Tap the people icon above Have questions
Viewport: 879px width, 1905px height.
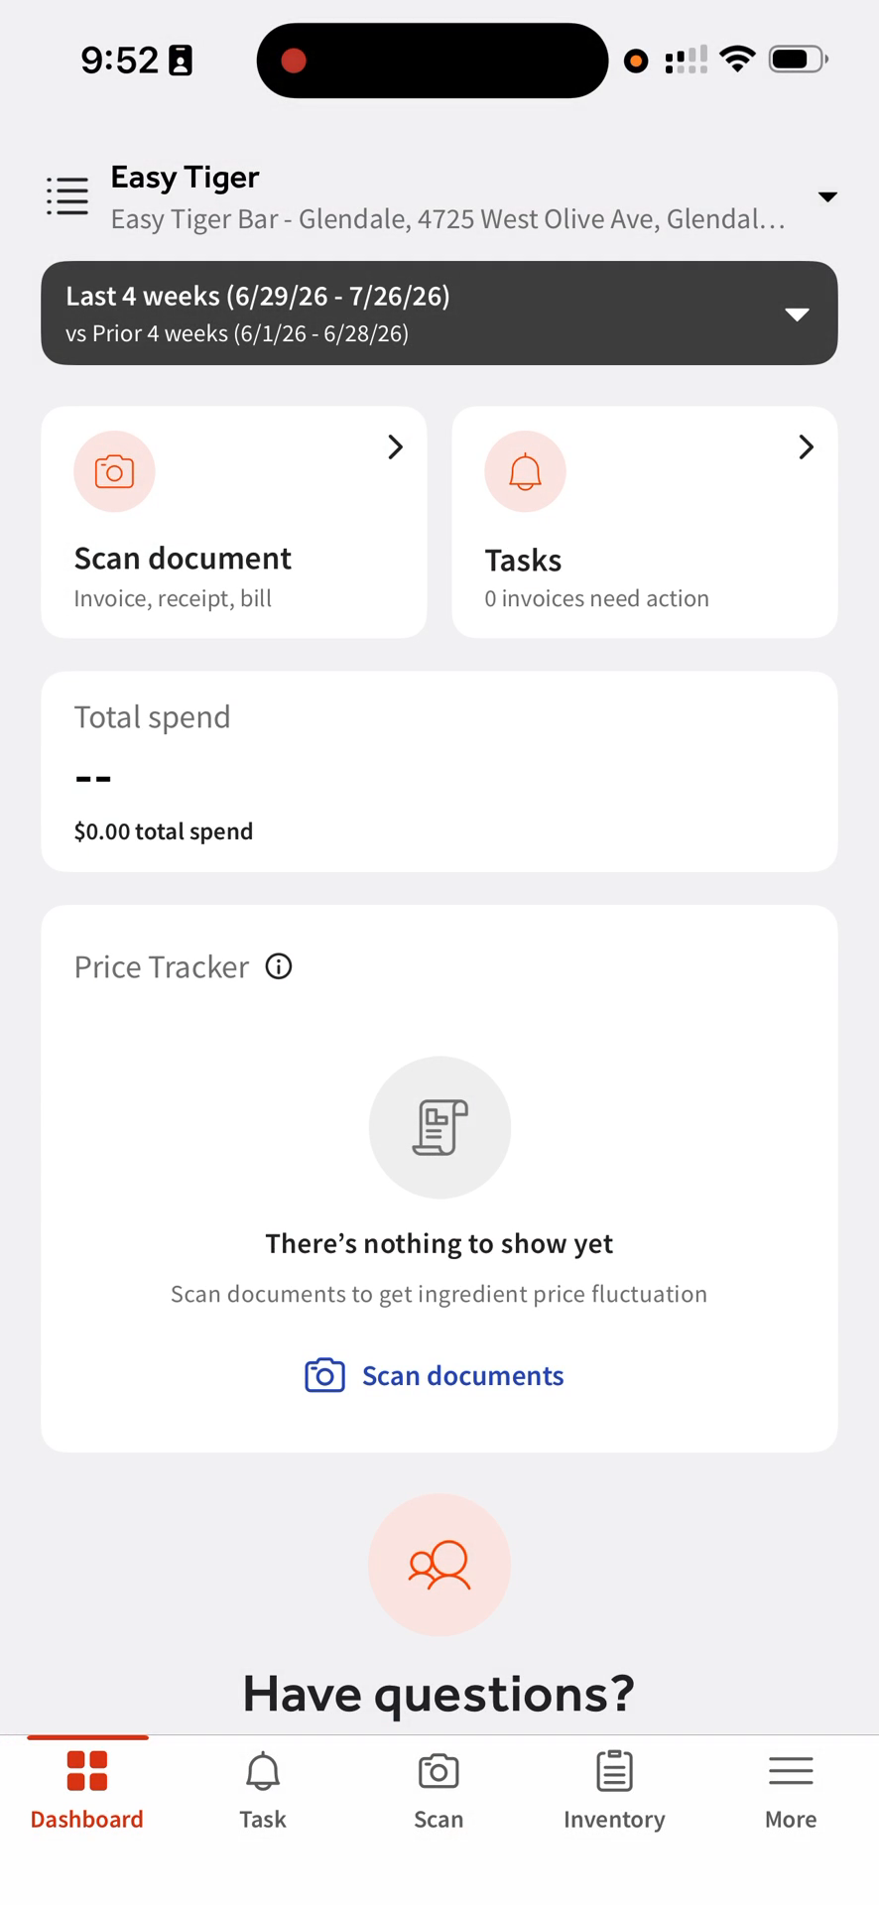[439, 1565]
